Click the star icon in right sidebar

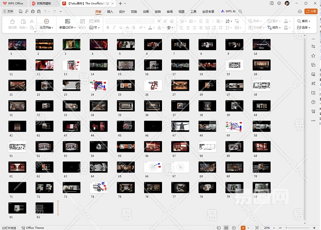(x=314, y=56)
